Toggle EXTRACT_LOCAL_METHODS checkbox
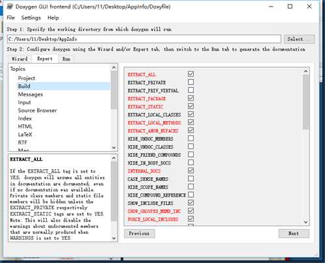Viewport: 325px width, 263px height. pyautogui.click(x=190, y=122)
